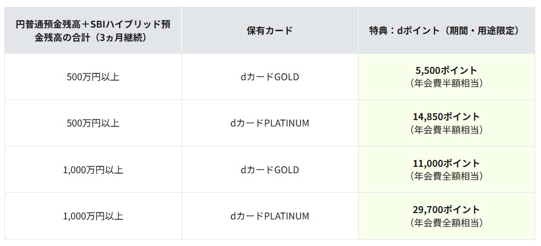The height and width of the screenshot is (246, 541).
Task: Click dカードPLATINUM in the second row
Action: point(270,123)
